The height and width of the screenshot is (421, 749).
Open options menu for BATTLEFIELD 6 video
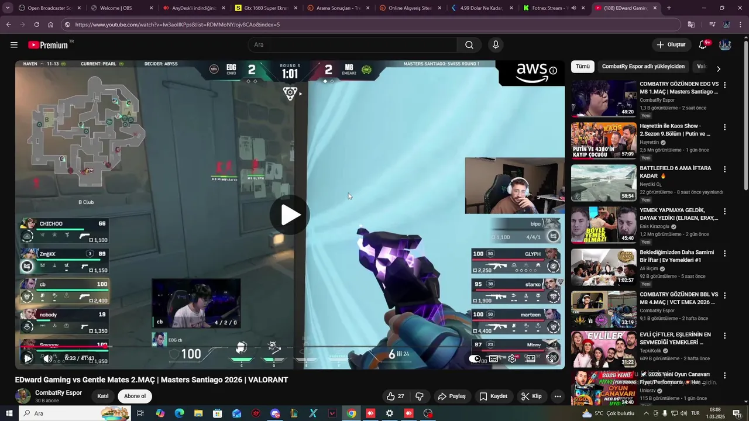724,169
